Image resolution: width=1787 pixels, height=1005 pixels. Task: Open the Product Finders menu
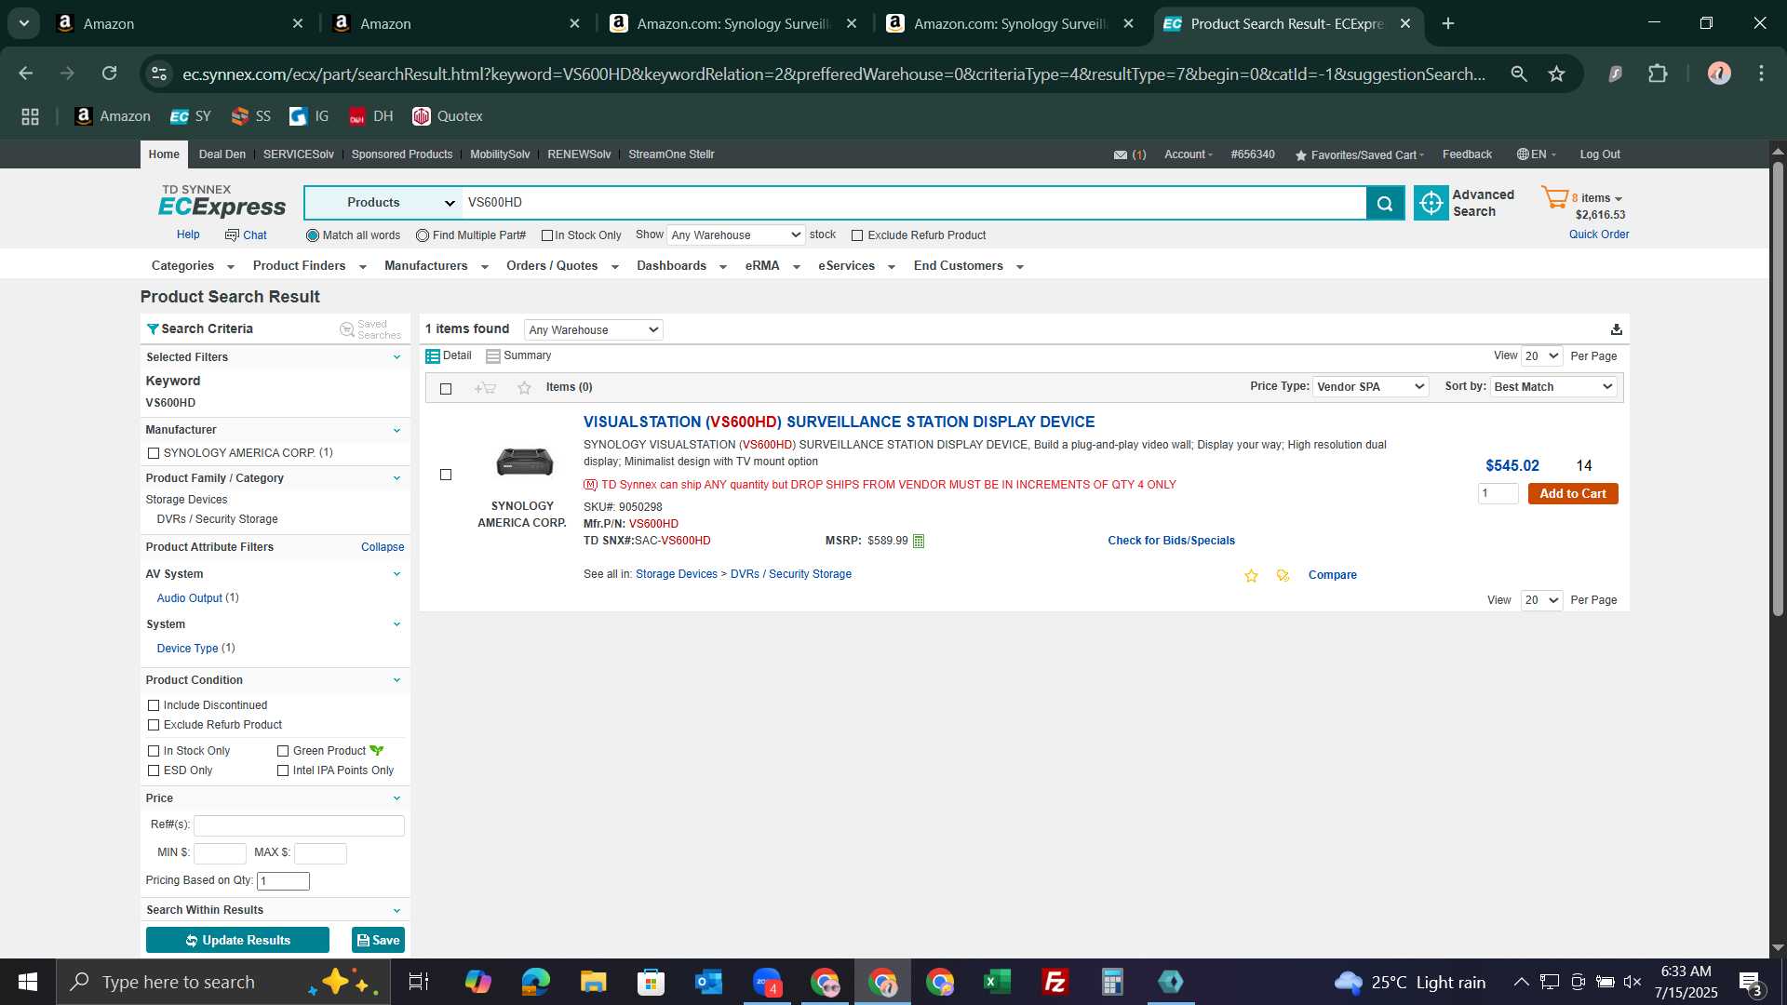(x=309, y=266)
